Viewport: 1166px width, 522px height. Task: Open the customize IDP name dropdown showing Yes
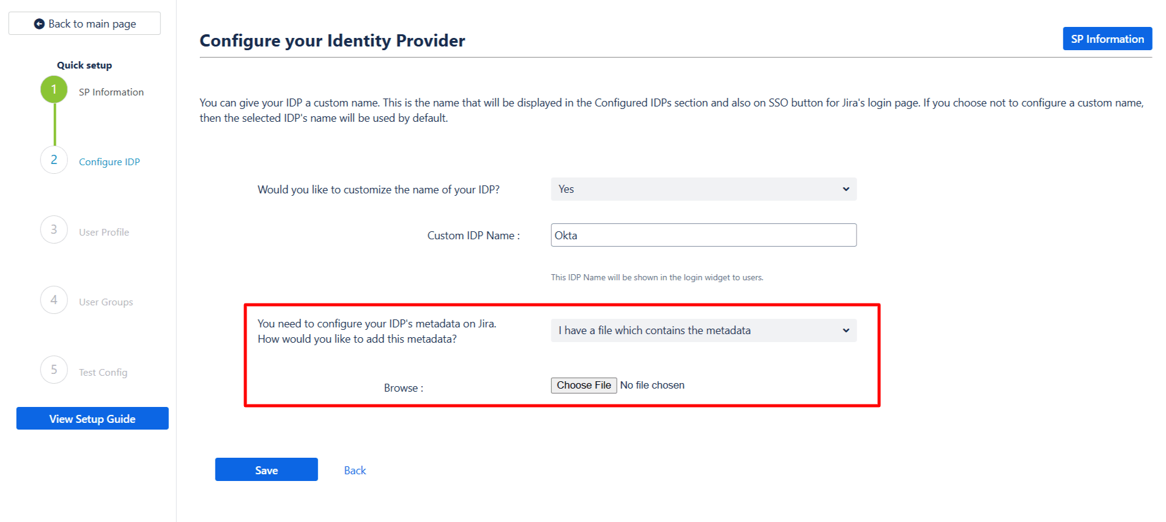coord(704,189)
